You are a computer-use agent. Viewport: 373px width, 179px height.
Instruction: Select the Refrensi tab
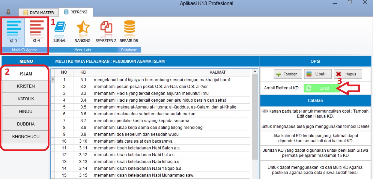coord(76,12)
